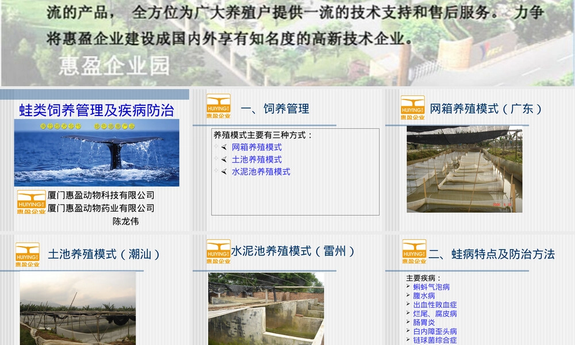Viewport: 575px width, 345px height.
Task: Click the arrow bullet before 水泥池养殖模式
Action: tap(224, 171)
